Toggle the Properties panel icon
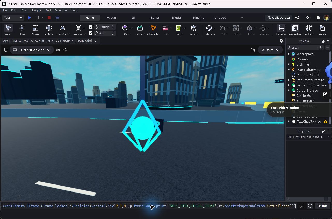 tap(295, 28)
